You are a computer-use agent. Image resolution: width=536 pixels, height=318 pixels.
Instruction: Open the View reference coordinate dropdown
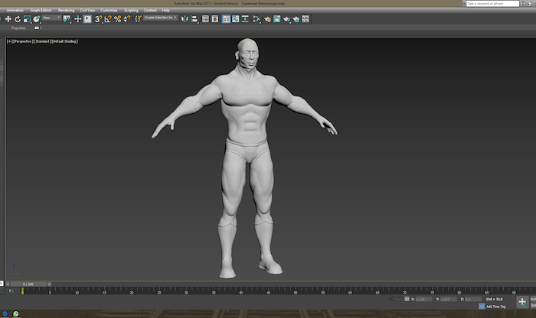[51, 18]
